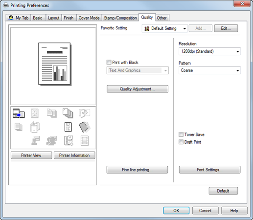Expand the Pattern Coarse dropdown

point(209,70)
